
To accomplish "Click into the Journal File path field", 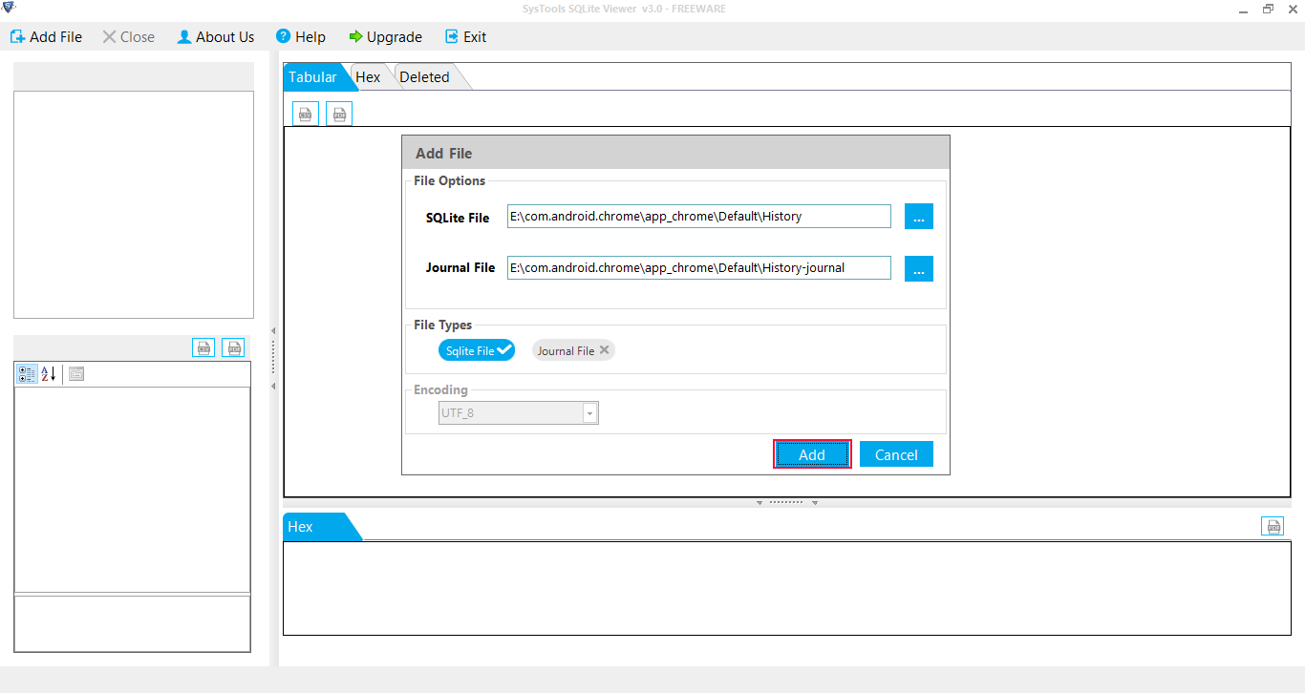I will click(x=699, y=268).
